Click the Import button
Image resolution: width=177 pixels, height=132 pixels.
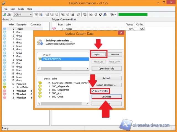(x=98, y=55)
